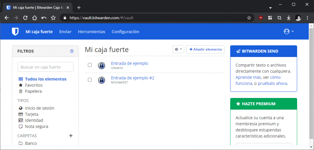Screen dimensions: 314x150
Task: Open Herramientas navigation tab
Action: [x=91, y=32]
